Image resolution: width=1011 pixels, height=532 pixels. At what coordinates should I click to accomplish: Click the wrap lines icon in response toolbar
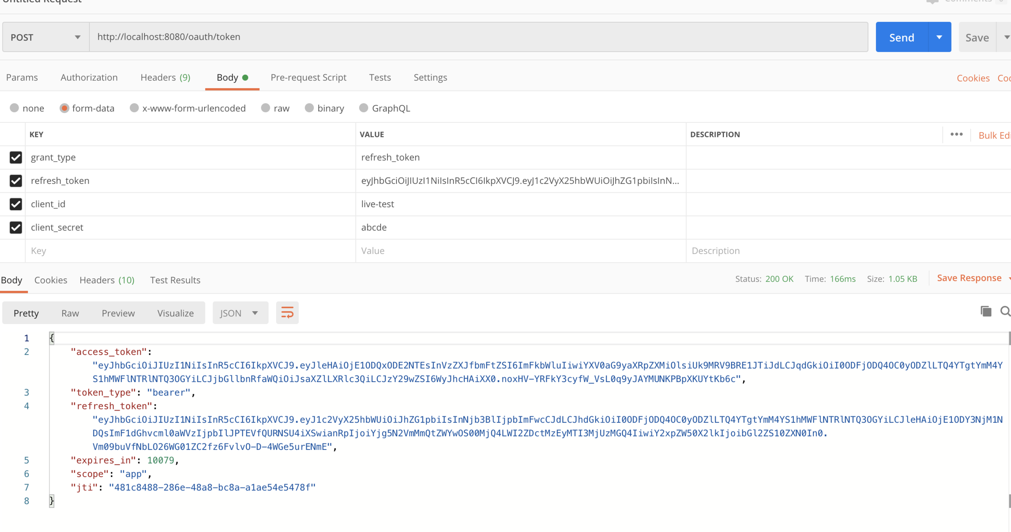287,313
